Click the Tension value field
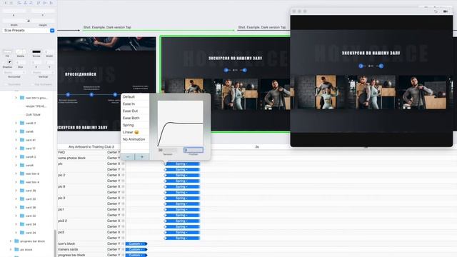Image resolution: width=457 pixels, height=257 pixels. [167, 150]
